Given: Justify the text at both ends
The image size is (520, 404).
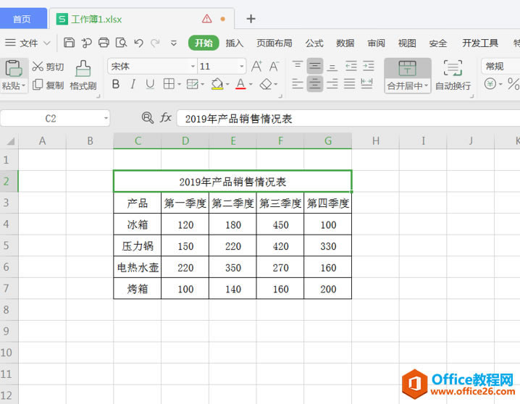Looking at the screenshot, I should (350, 84).
